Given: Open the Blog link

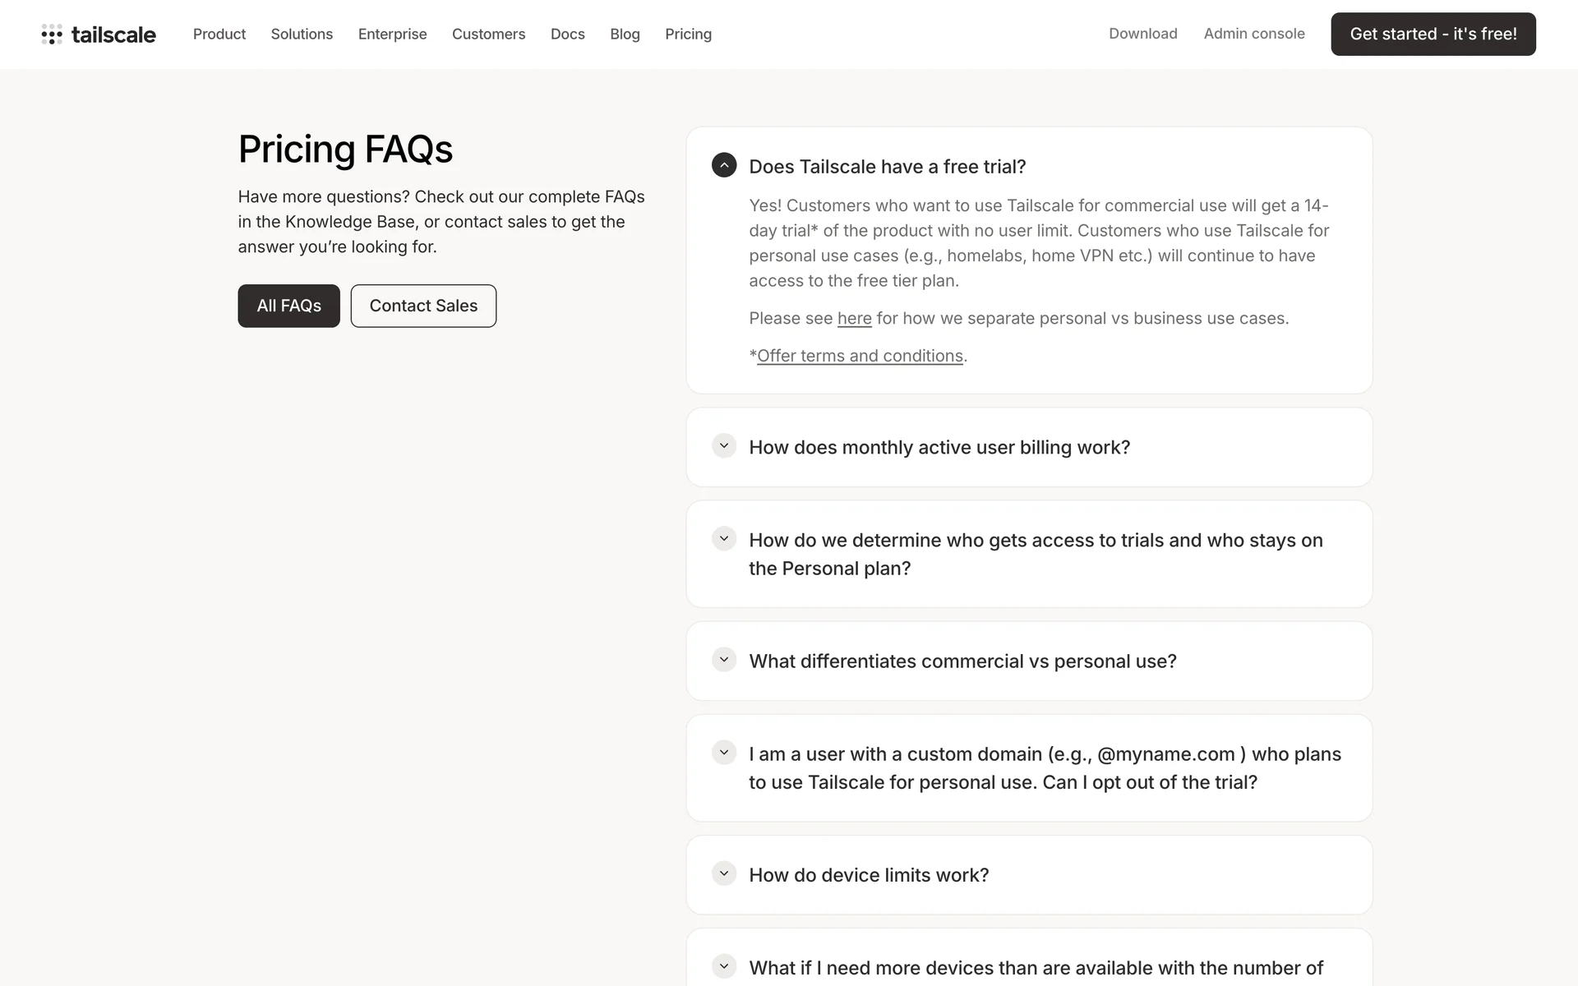Looking at the screenshot, I should pyautogui.click(x=625, y=35).
